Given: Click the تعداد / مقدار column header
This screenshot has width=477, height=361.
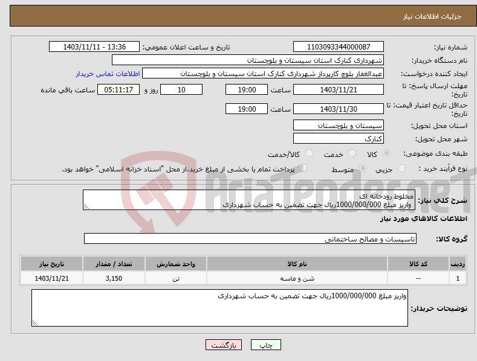Looking at the screenshot, I should [x=114, y=264].
